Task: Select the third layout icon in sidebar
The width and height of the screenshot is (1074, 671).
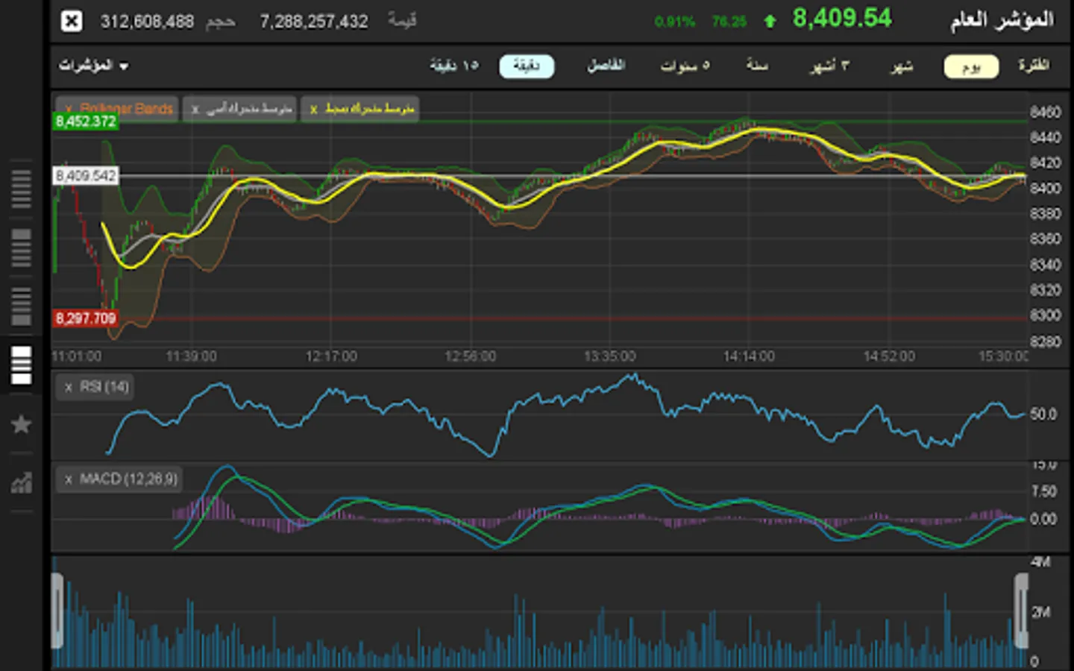Action: click(x=22, y=306)
